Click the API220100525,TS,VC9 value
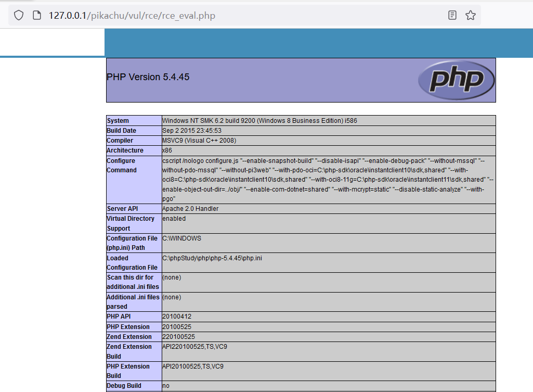Screen dimensions: 533x392 tap(195, 346)
